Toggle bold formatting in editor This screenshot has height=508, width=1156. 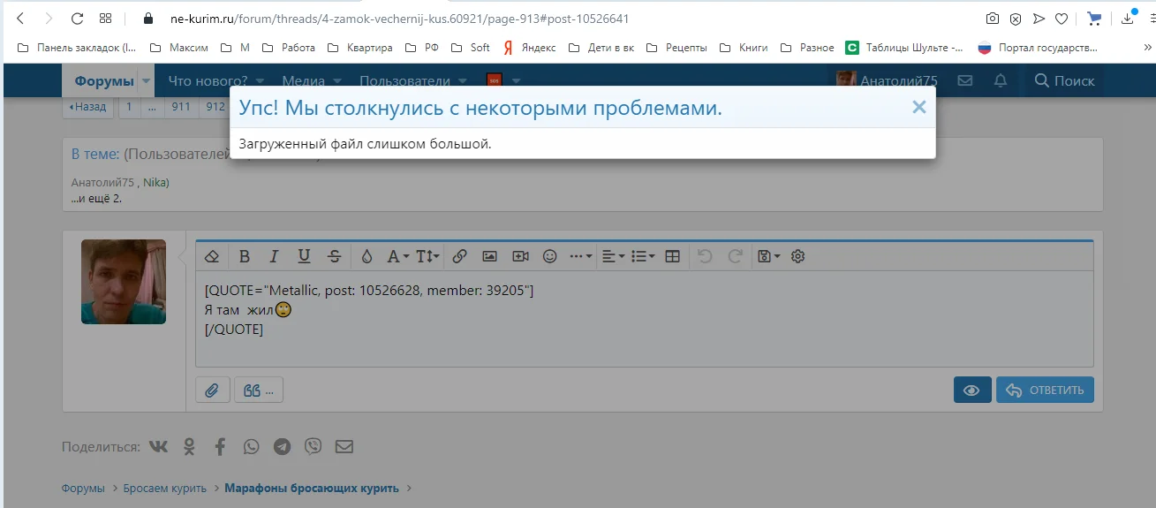point(245,256)
